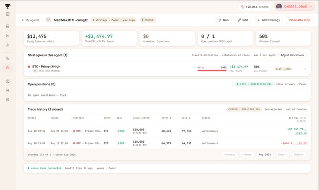Expand the BTC - Primer XHigh strategy row chevron
319x190 pixels.
[305, 69]
